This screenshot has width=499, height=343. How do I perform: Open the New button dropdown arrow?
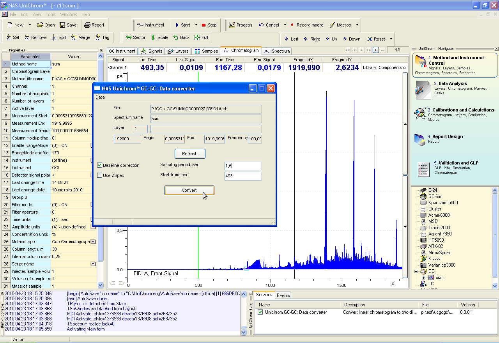coord(30,25)
